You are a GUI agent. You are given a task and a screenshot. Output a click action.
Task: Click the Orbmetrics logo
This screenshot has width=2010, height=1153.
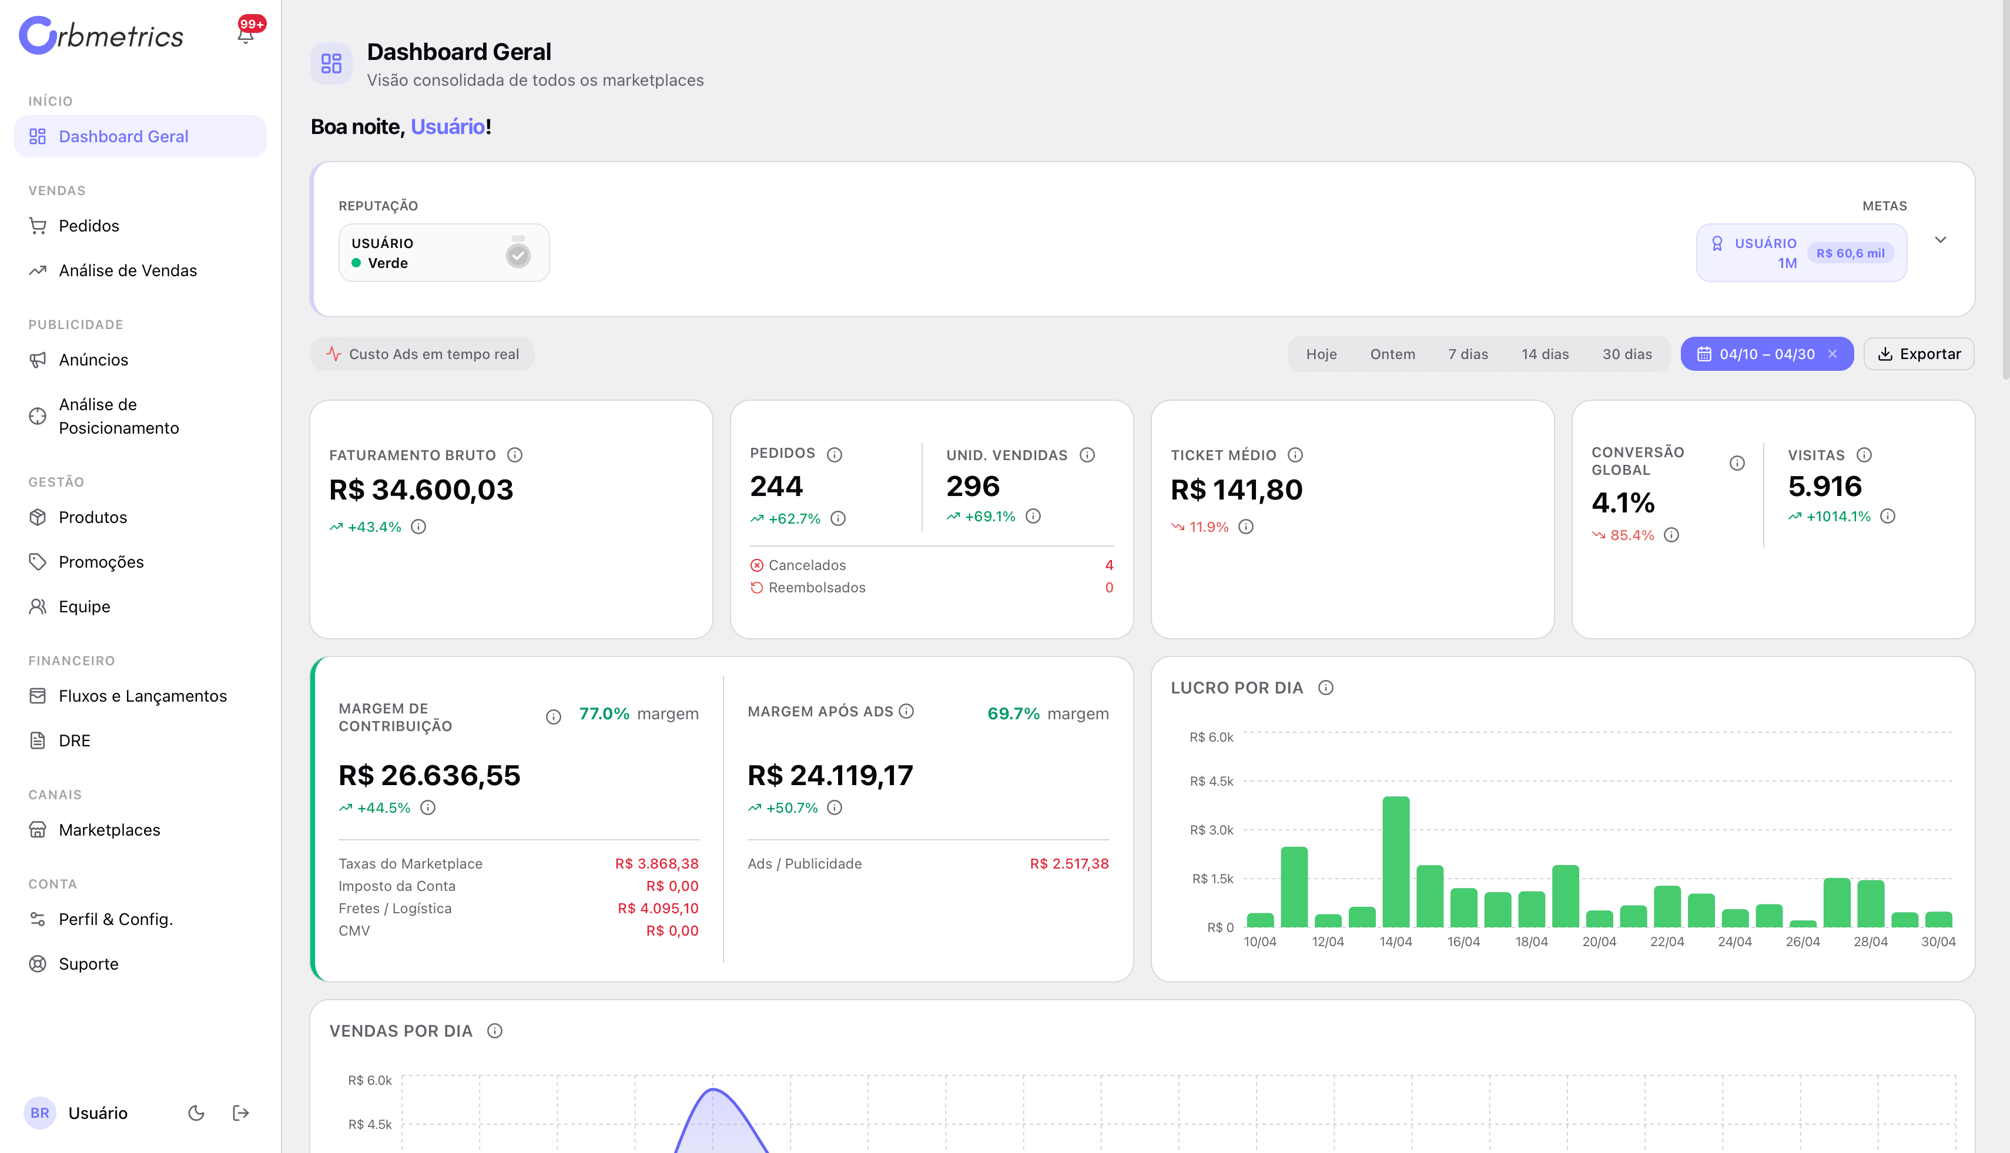click(101, 36)
